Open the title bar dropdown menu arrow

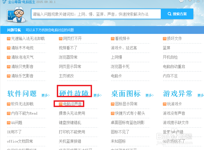190,1
